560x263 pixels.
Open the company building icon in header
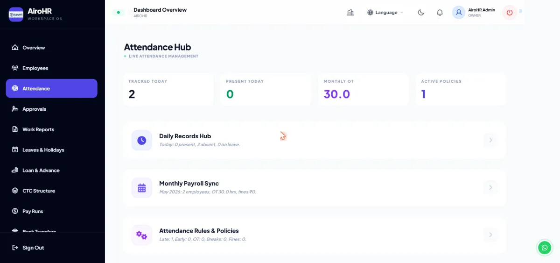click(x=350, y=13)
